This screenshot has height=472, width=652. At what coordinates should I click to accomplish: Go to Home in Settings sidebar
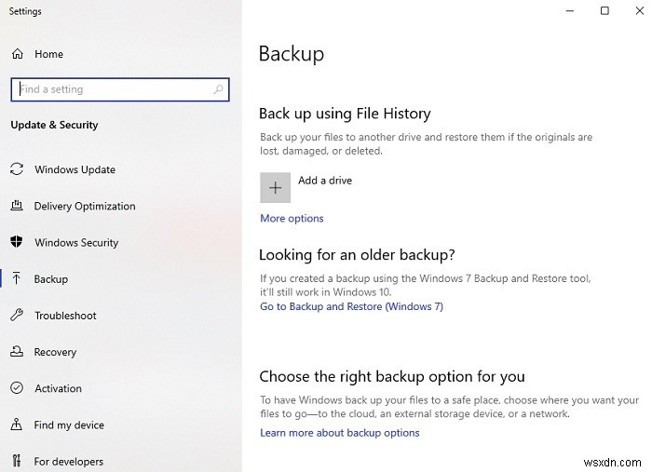48,54
